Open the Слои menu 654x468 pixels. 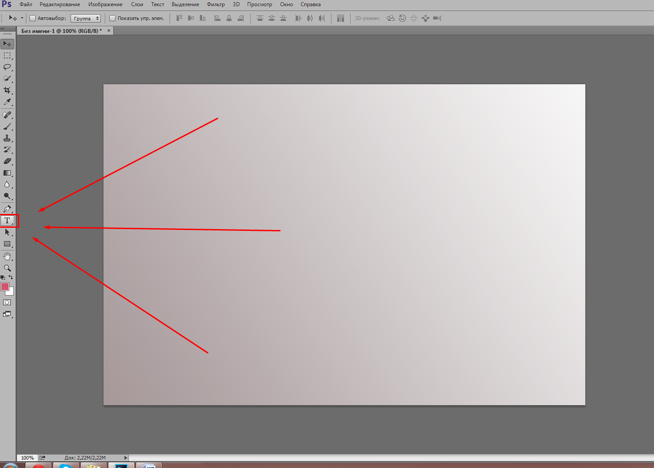click(x=137, y=4)
